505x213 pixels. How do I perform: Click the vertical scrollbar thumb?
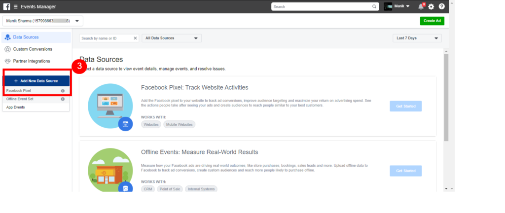(x=446, y=97)
